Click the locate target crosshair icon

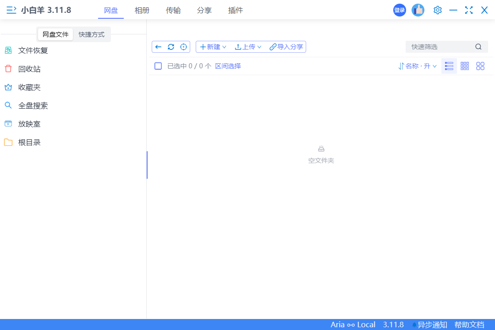(x=183, y=47)
